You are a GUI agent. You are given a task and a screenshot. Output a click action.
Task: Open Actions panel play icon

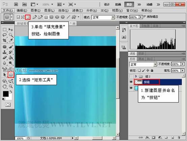(124, 37)
